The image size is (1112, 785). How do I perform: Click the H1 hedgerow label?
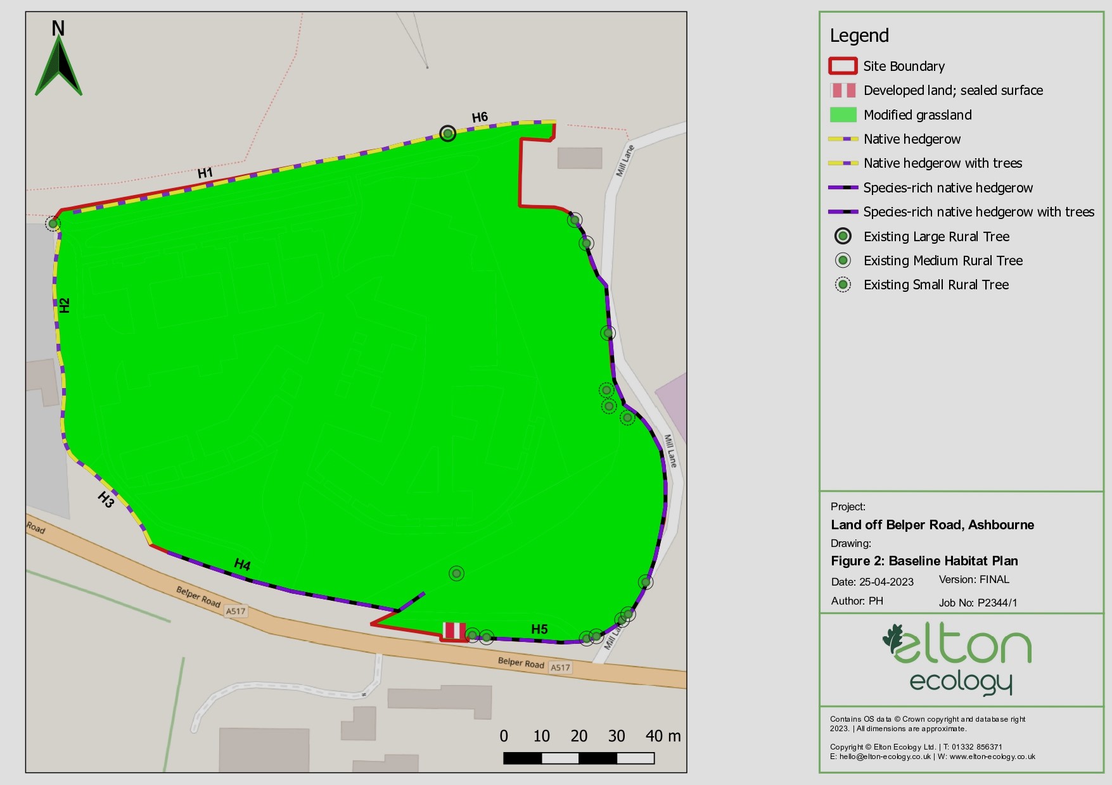(x=205, y=173)
